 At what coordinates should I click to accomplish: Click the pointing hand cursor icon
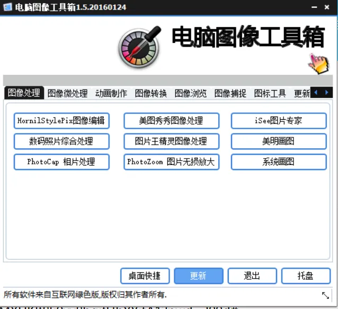pos(319,64)
